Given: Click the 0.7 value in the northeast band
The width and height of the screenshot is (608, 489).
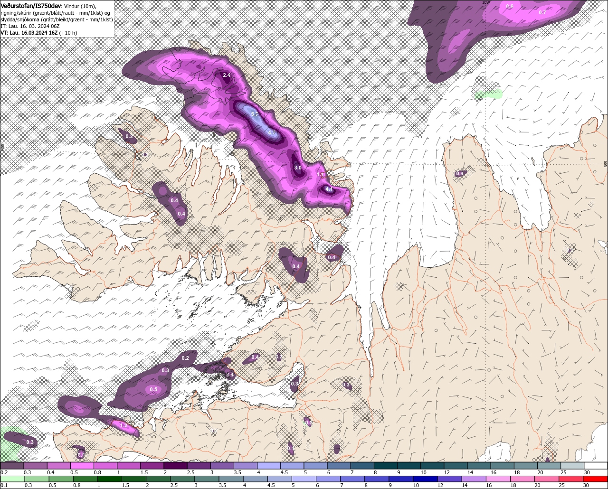Looking at the screenshot, I should 542,12.
